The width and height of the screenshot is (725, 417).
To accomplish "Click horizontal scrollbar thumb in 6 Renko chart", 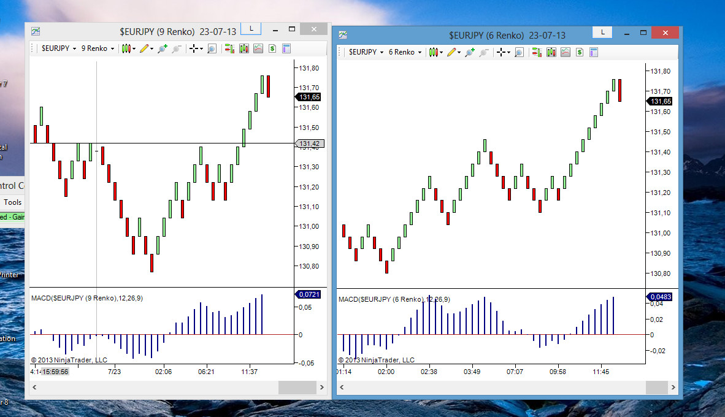I will 656,388.
